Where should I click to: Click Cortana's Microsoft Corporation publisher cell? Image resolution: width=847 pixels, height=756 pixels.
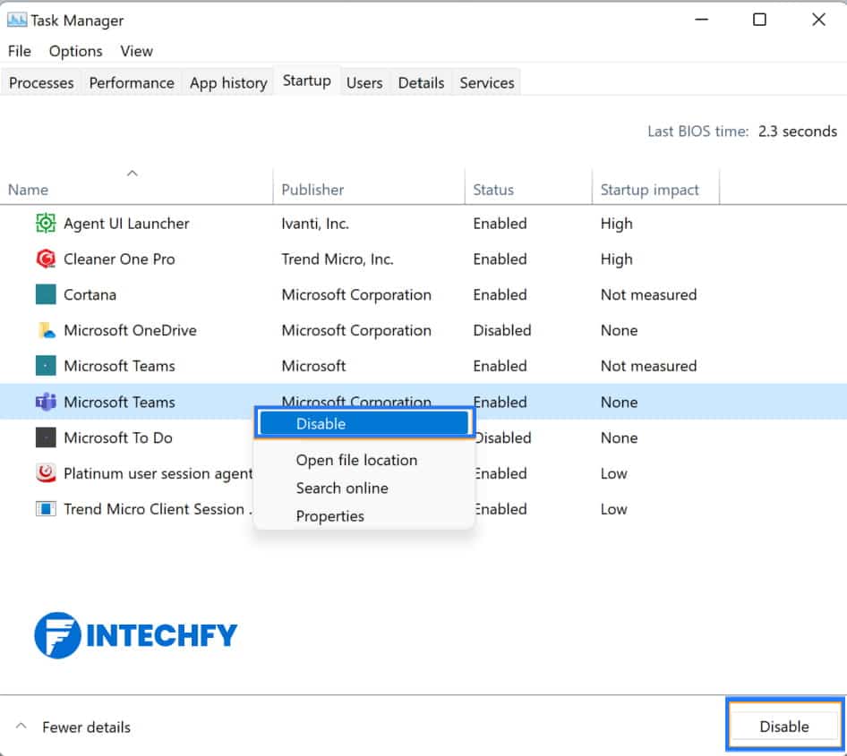point(356,294)
